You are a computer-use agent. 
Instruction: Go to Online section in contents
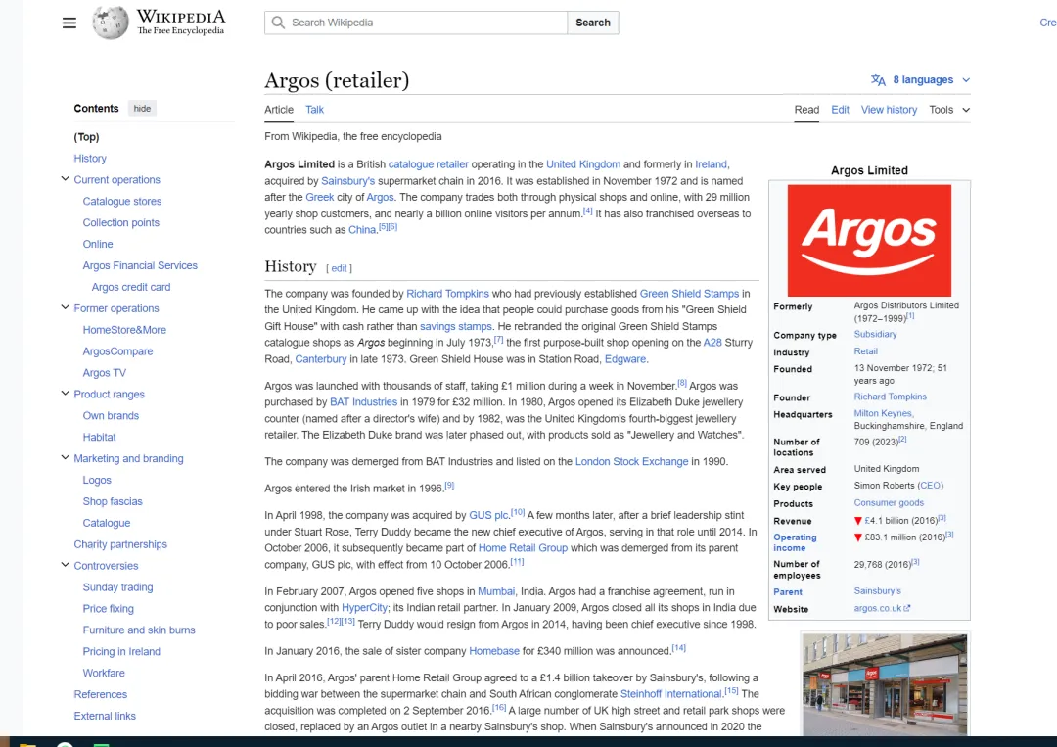point(98,244)
